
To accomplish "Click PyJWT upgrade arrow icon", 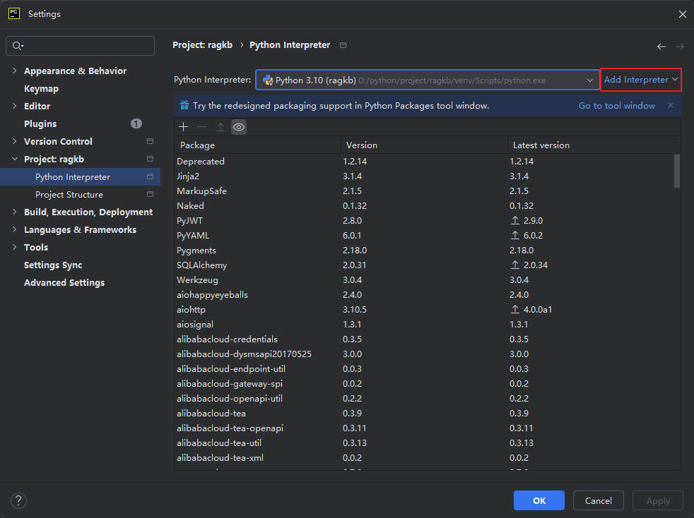I will tap(514, 220).
